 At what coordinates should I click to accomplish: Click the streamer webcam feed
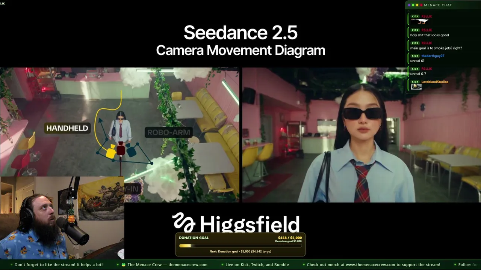(62, 217)
